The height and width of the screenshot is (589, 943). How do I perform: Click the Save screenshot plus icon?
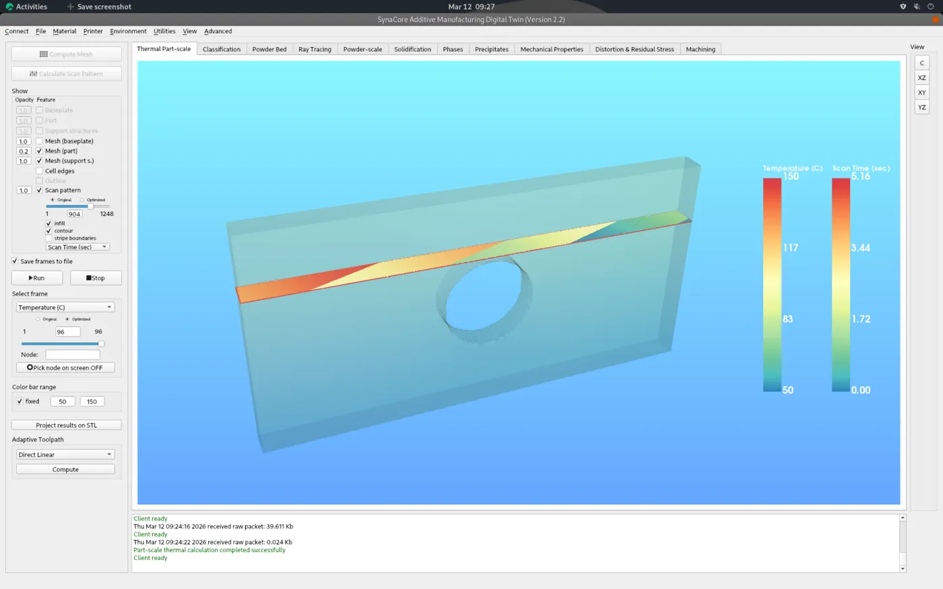pos(71,7)
